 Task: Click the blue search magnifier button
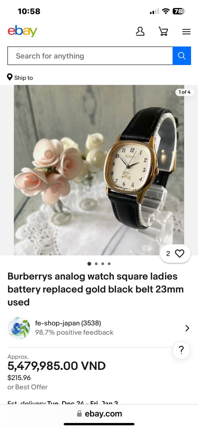click(x=182, y=56)
